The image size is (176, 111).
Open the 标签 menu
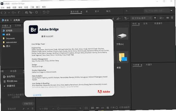26,7
